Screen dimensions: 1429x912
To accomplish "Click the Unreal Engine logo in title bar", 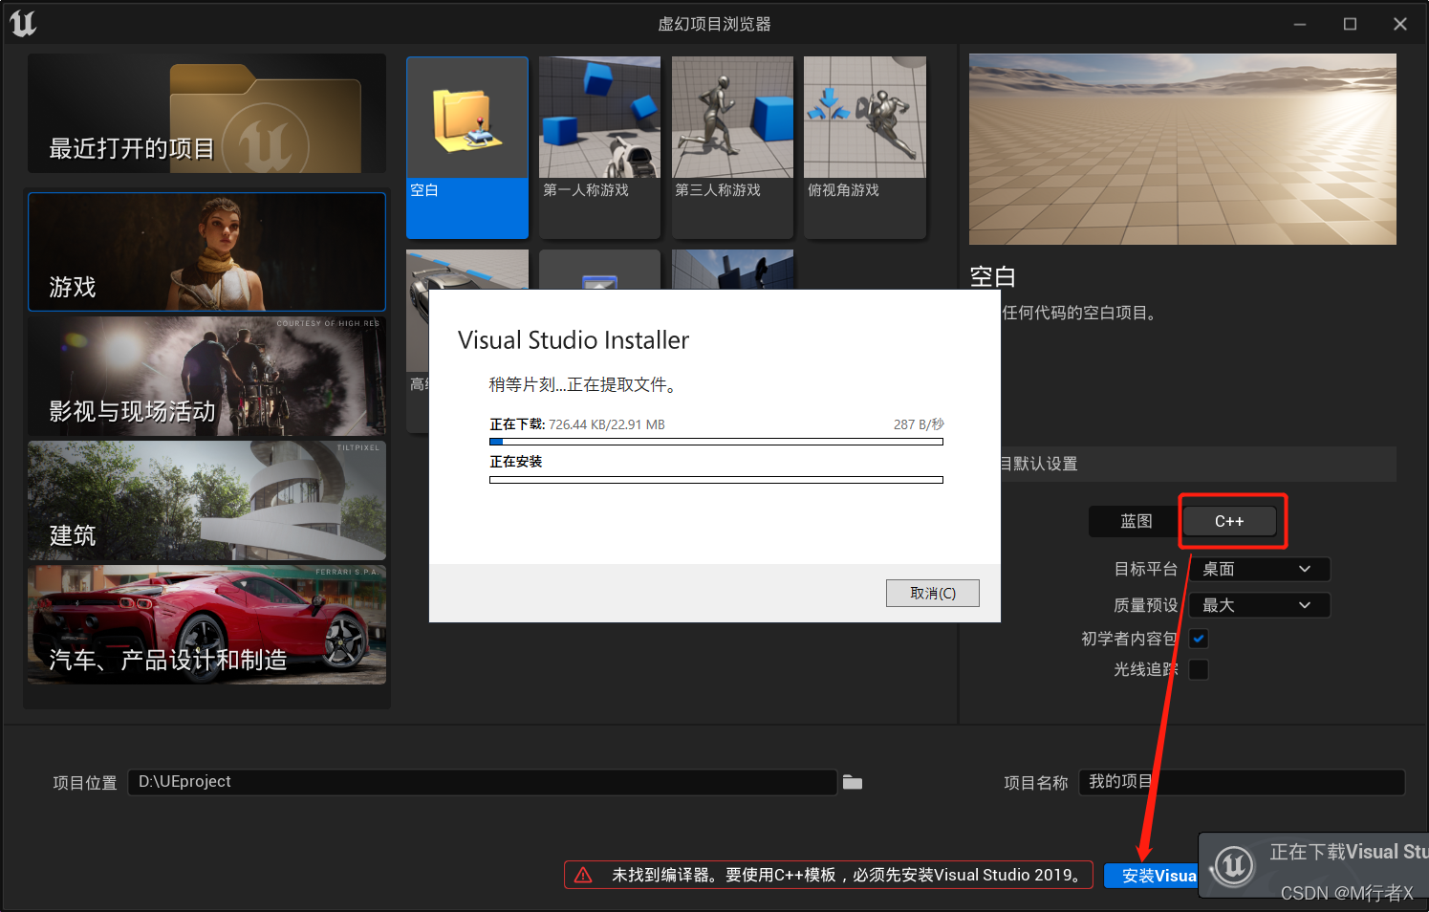I will click(23, 23).
